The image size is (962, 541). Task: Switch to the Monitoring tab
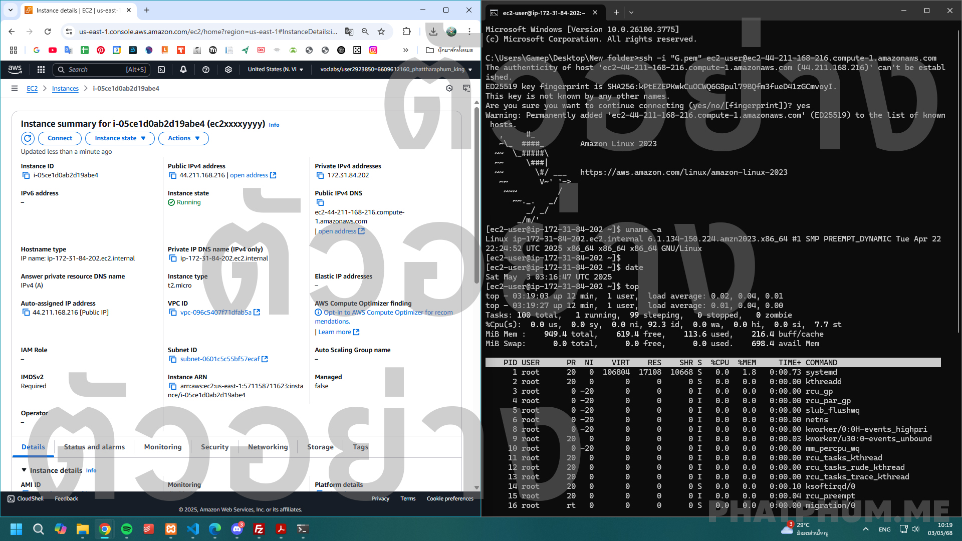pyautogui.click(x=163, y=447)
